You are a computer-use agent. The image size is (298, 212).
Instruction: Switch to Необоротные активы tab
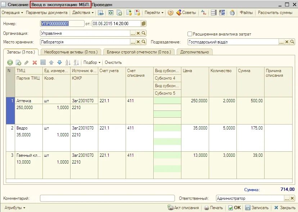71,52
